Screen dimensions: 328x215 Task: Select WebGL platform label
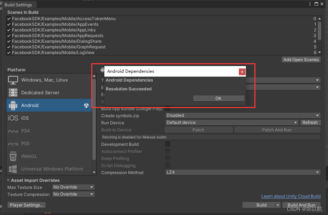tap(29, 156)
